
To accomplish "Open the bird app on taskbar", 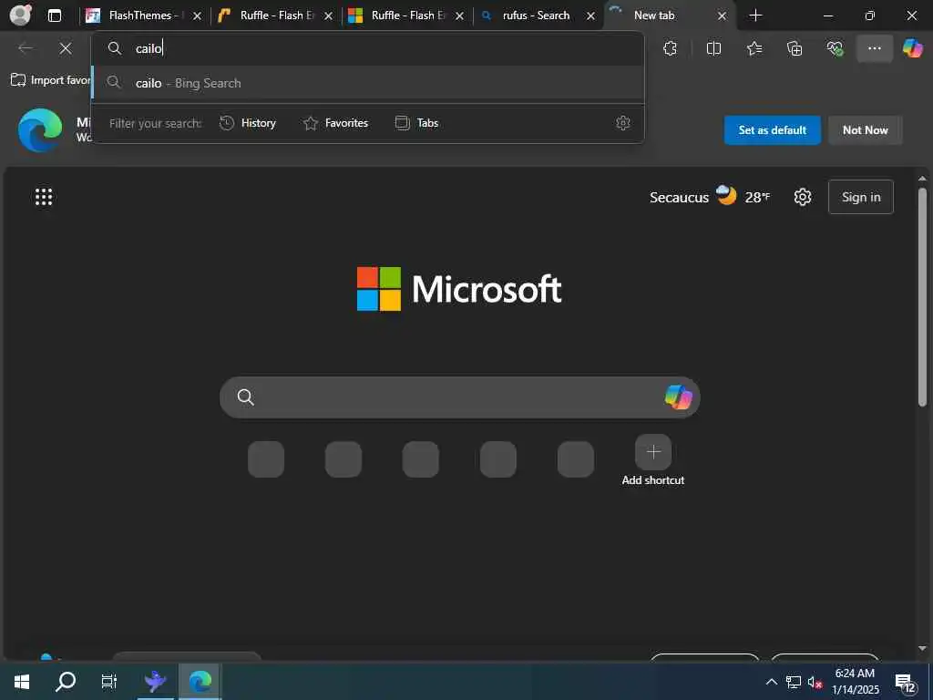I will [155, 682].
